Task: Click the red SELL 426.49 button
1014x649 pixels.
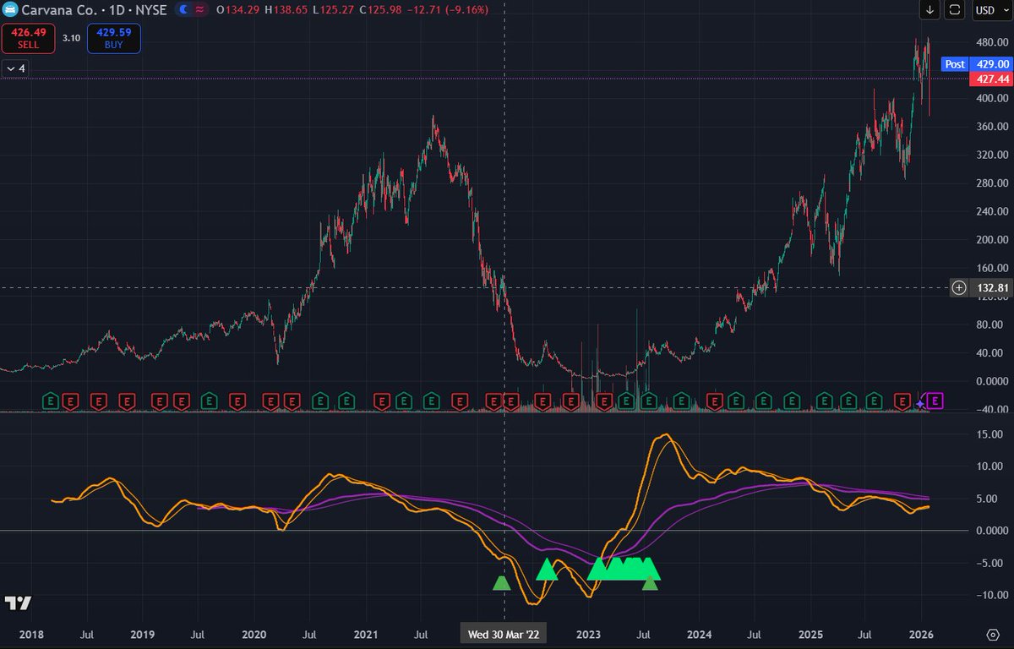Action: [29, 38]
